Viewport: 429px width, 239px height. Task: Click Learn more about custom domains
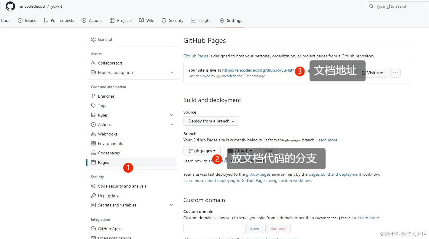(x=369, y=218)
